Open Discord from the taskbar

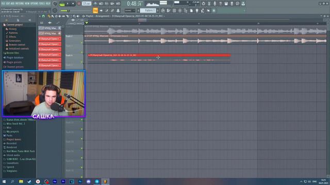(x=88, y=181)
